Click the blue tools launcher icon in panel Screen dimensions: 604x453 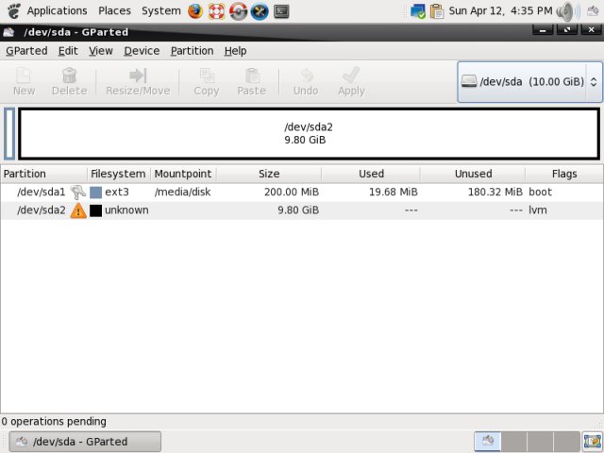260,11
